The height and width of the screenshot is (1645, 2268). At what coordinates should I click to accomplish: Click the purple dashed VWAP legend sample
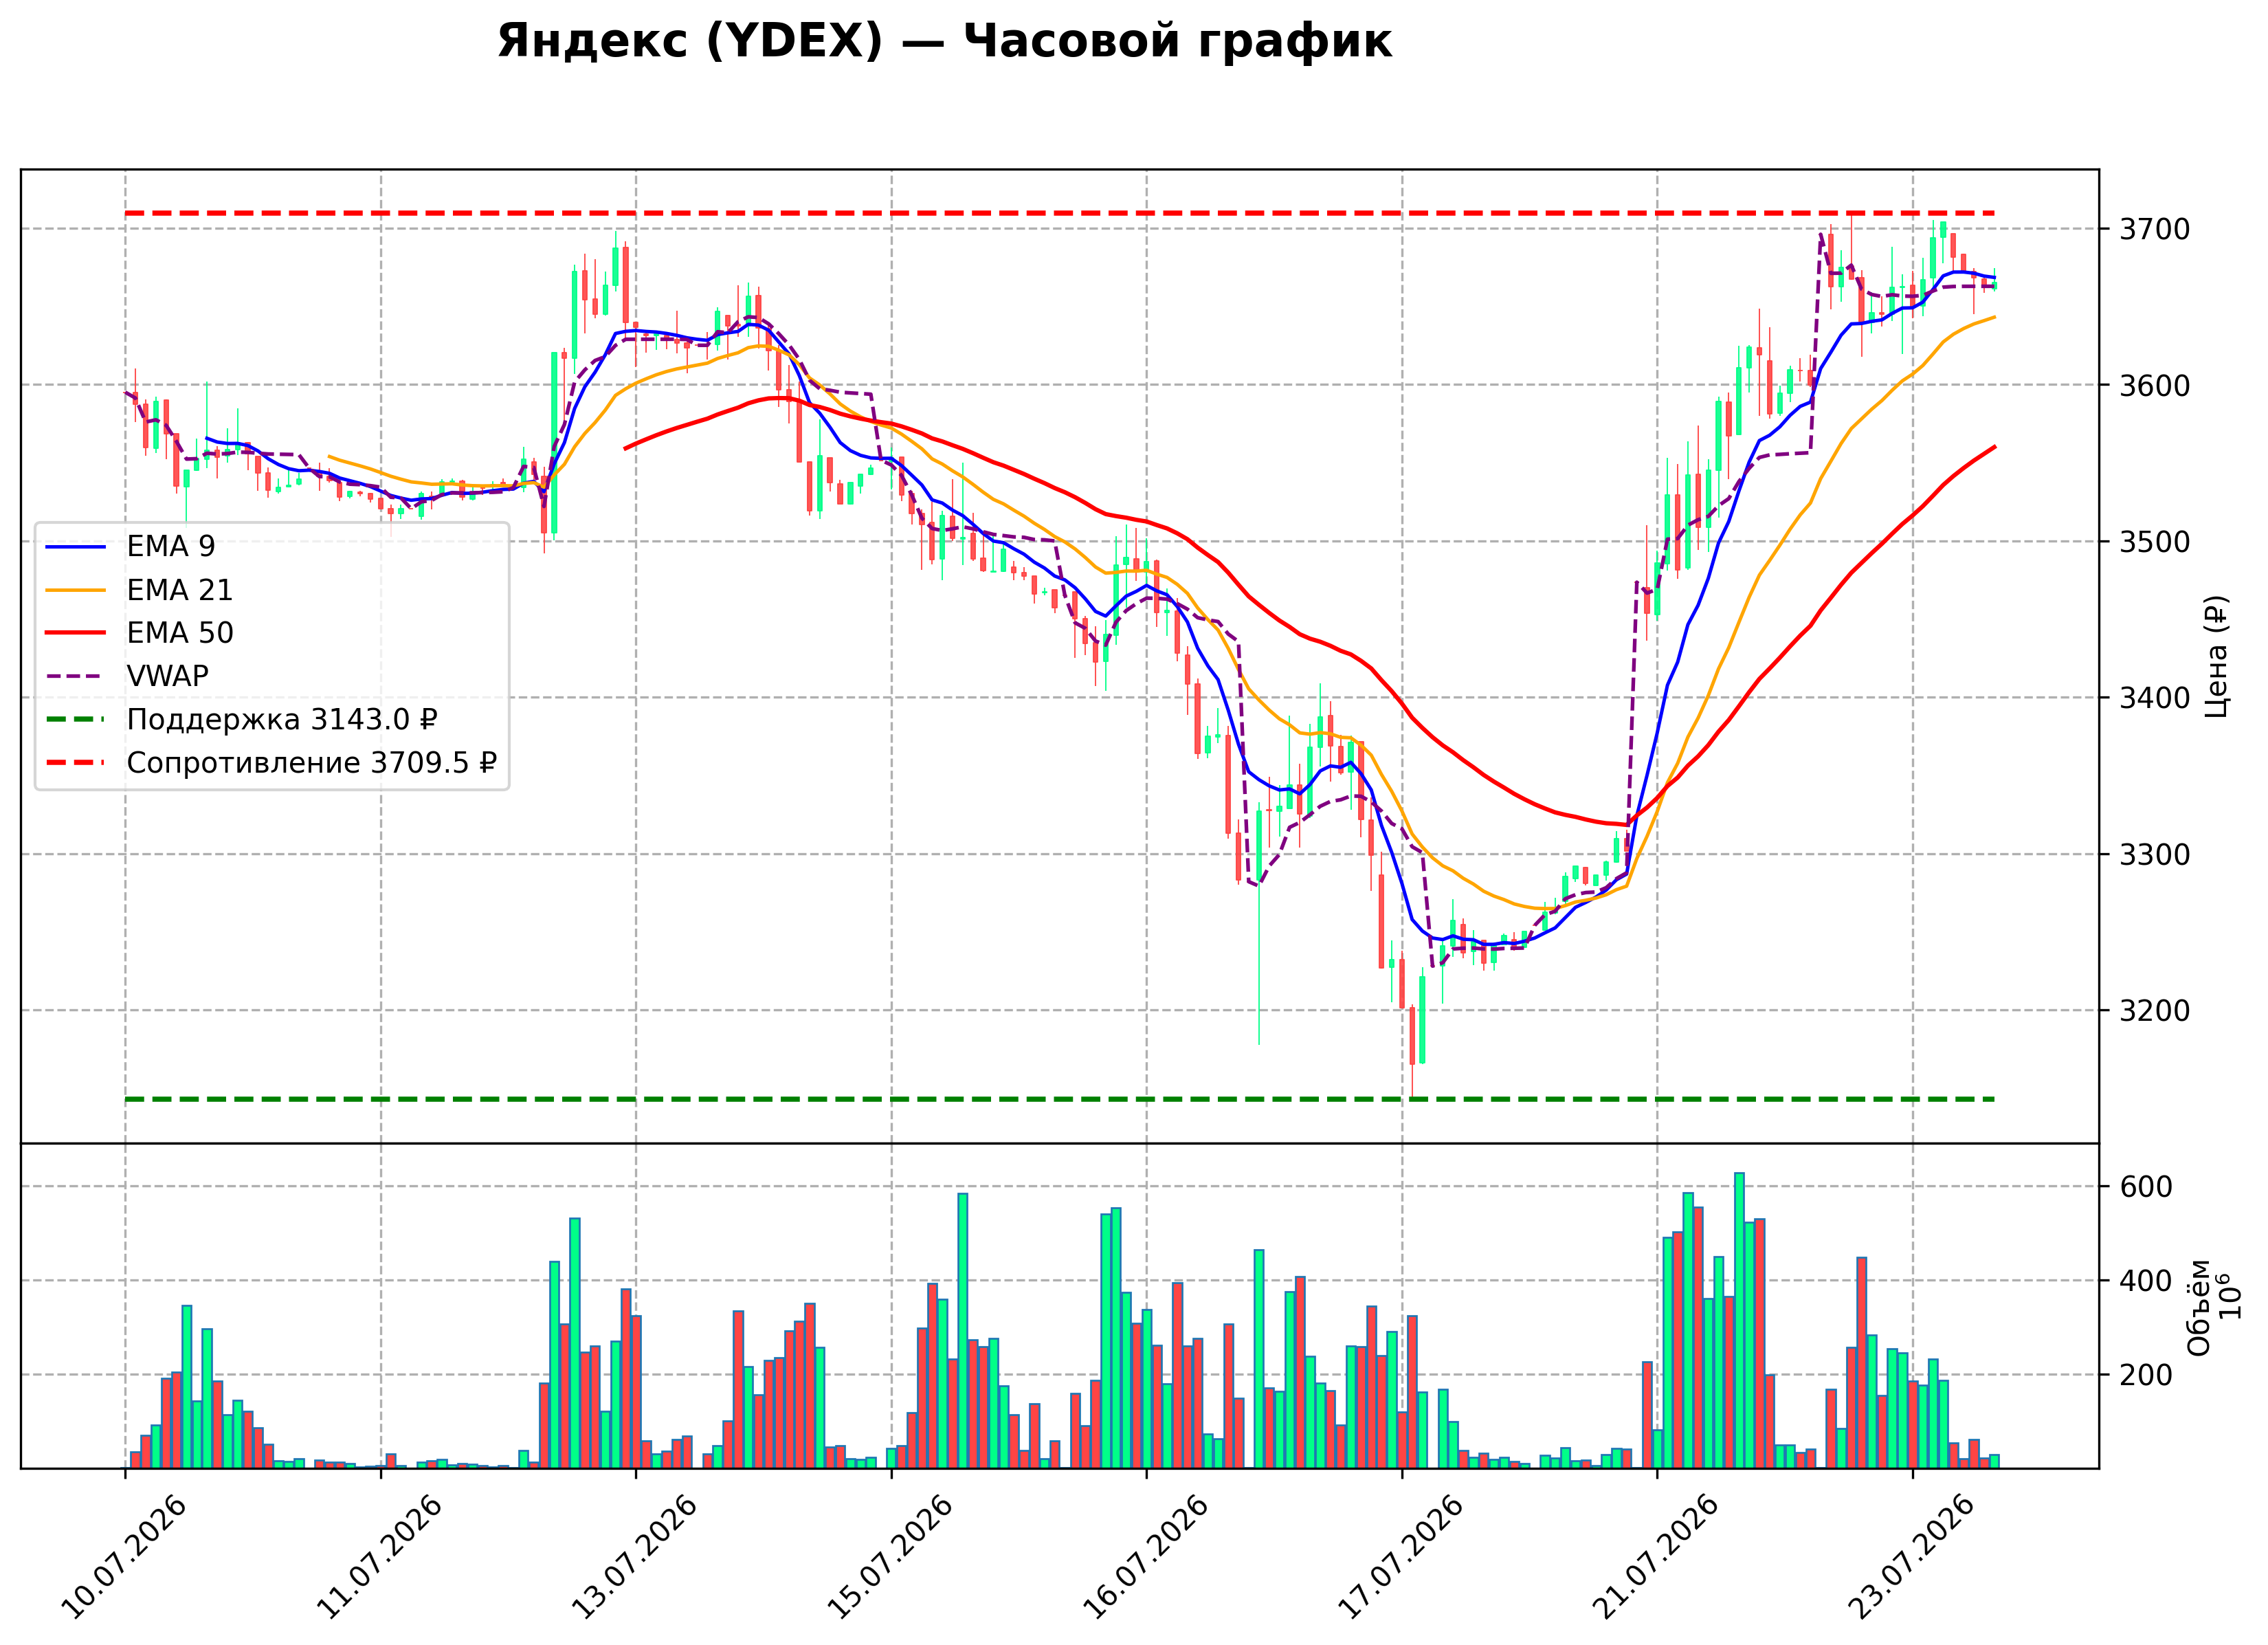click(x=75, y=677)
